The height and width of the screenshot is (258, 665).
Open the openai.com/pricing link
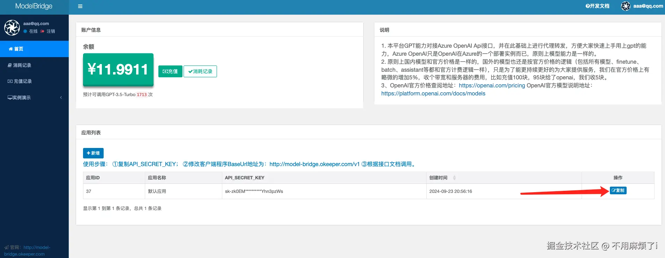pos(492,85)
